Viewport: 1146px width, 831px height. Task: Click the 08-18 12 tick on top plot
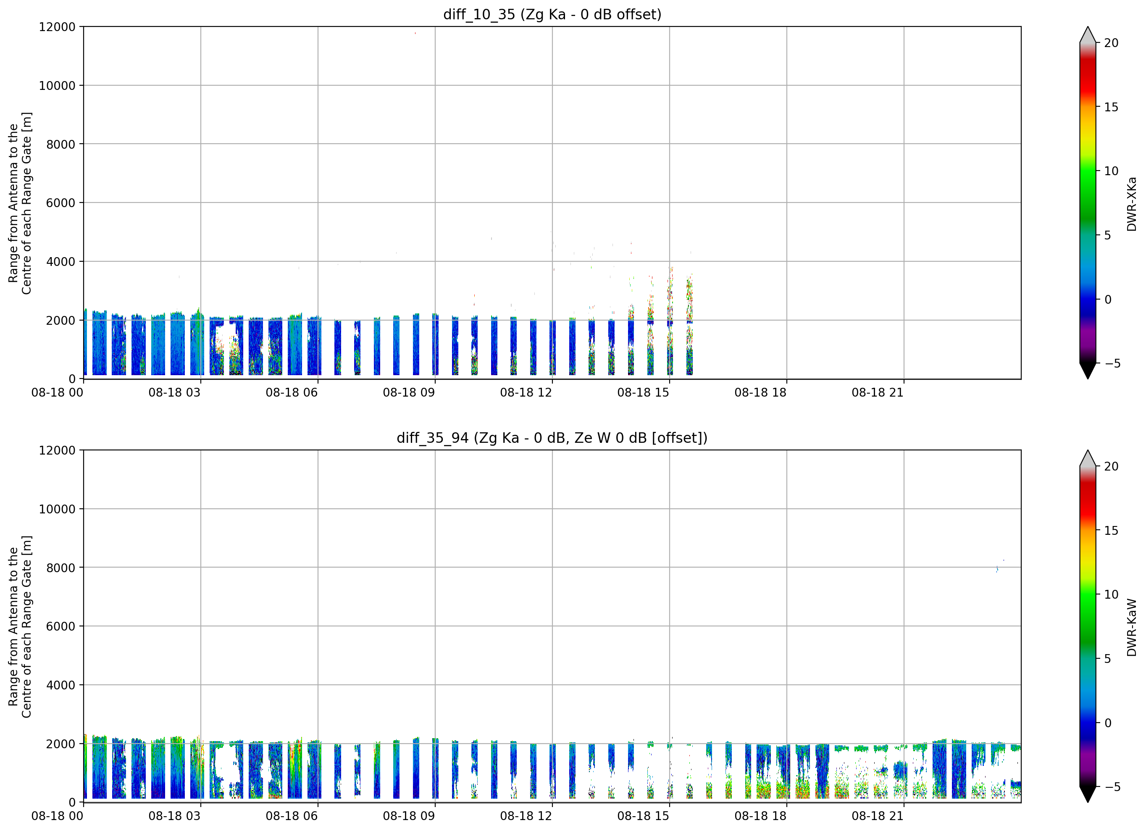pos(526,393)
